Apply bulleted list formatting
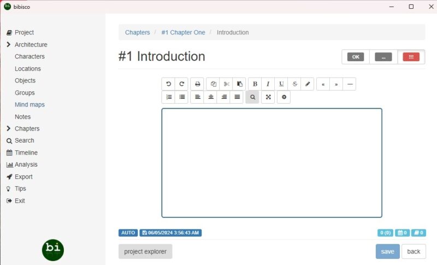This screenshot has width=437, height=265. [x=182, y=97]
